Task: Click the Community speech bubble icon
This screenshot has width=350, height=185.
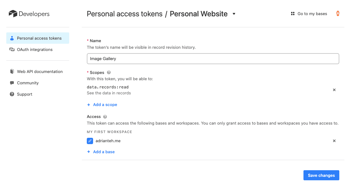Action: [x=12, y=83]
